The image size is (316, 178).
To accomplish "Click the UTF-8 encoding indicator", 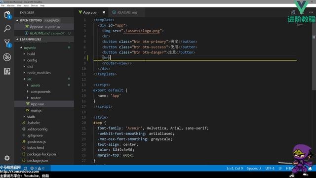I will tap(270, 168).
